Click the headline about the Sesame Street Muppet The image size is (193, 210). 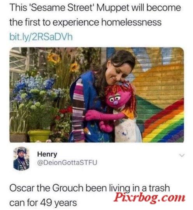[95, 15]
